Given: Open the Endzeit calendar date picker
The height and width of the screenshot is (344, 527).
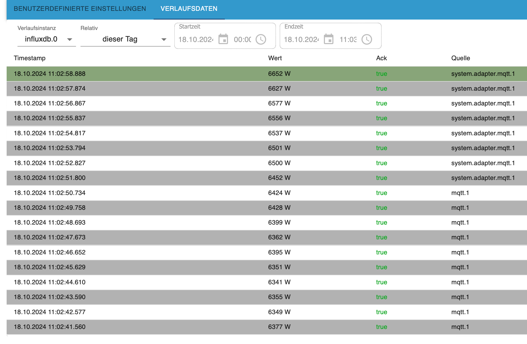Looking at the screenshot, I should coord(329,39).
